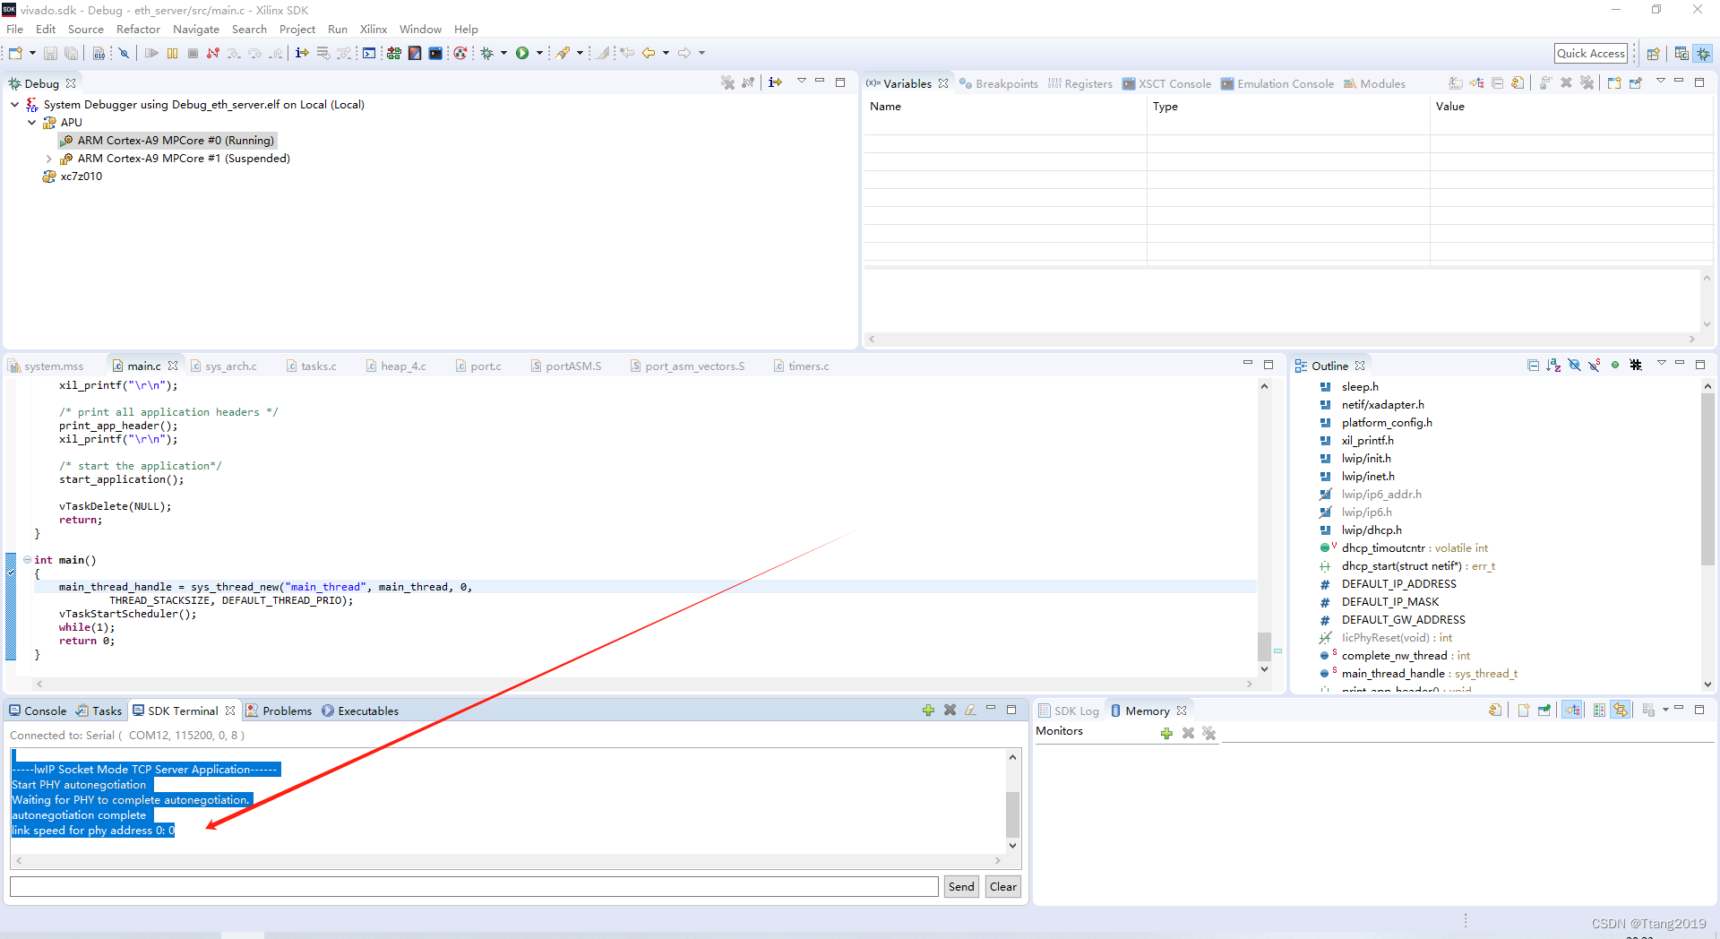Toggle Sort alphabetically in Outline panel

click(x=1552, y=365)
